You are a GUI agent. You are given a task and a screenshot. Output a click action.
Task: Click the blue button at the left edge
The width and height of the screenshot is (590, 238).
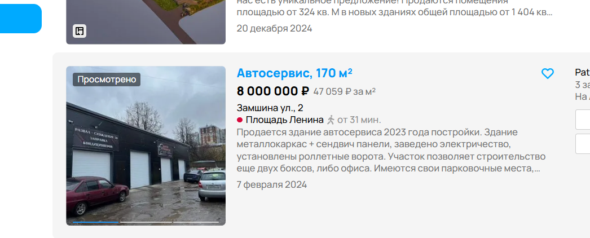point(21,19)
